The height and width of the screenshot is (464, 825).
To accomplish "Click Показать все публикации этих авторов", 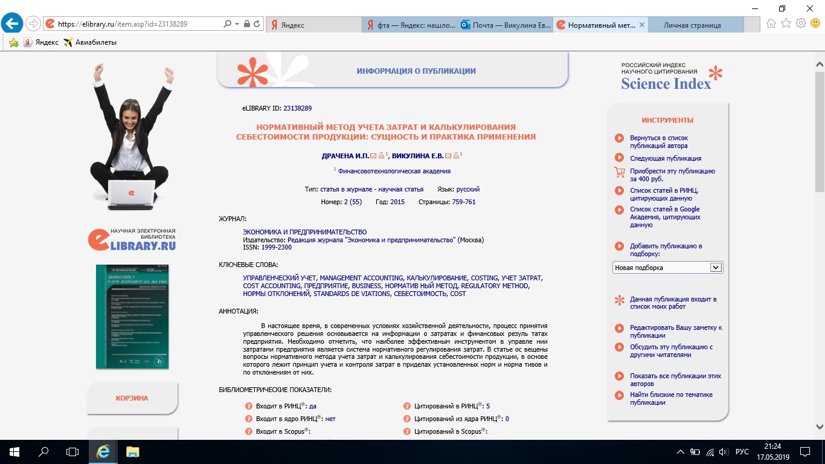I will (675, 379).
